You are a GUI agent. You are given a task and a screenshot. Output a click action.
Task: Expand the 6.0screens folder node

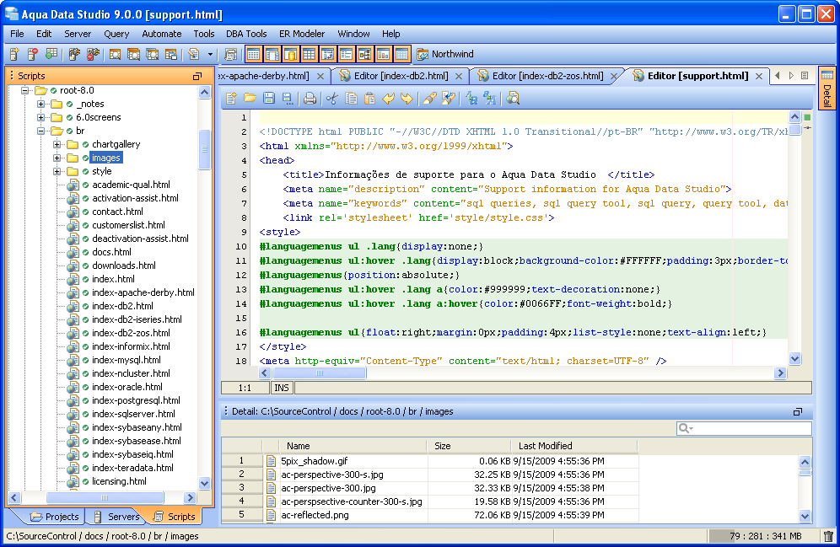[41, 117]
